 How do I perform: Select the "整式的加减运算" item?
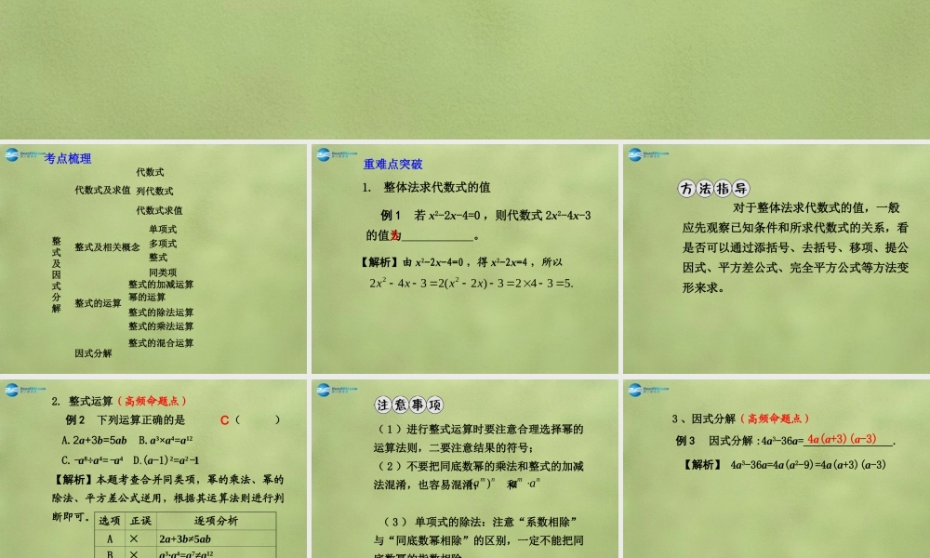(x=161, y=284)
